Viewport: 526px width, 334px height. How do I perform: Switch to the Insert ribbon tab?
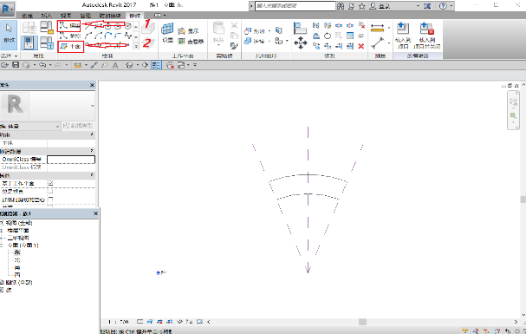click(47, 16)
